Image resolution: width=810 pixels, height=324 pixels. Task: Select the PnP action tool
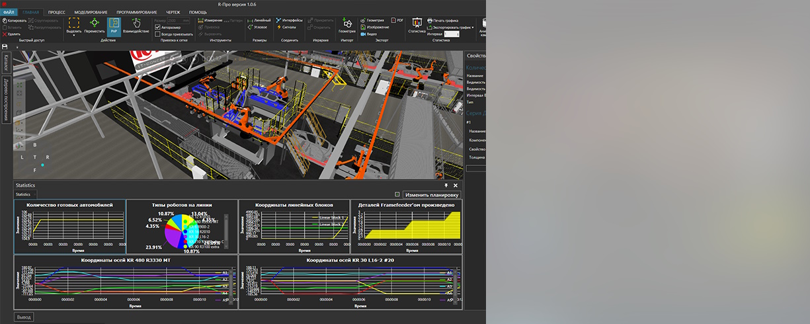(x=114, y=26)
